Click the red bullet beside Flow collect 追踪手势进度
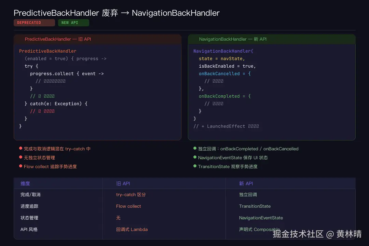This screenshot has height=246, width=369. [20, 166]
